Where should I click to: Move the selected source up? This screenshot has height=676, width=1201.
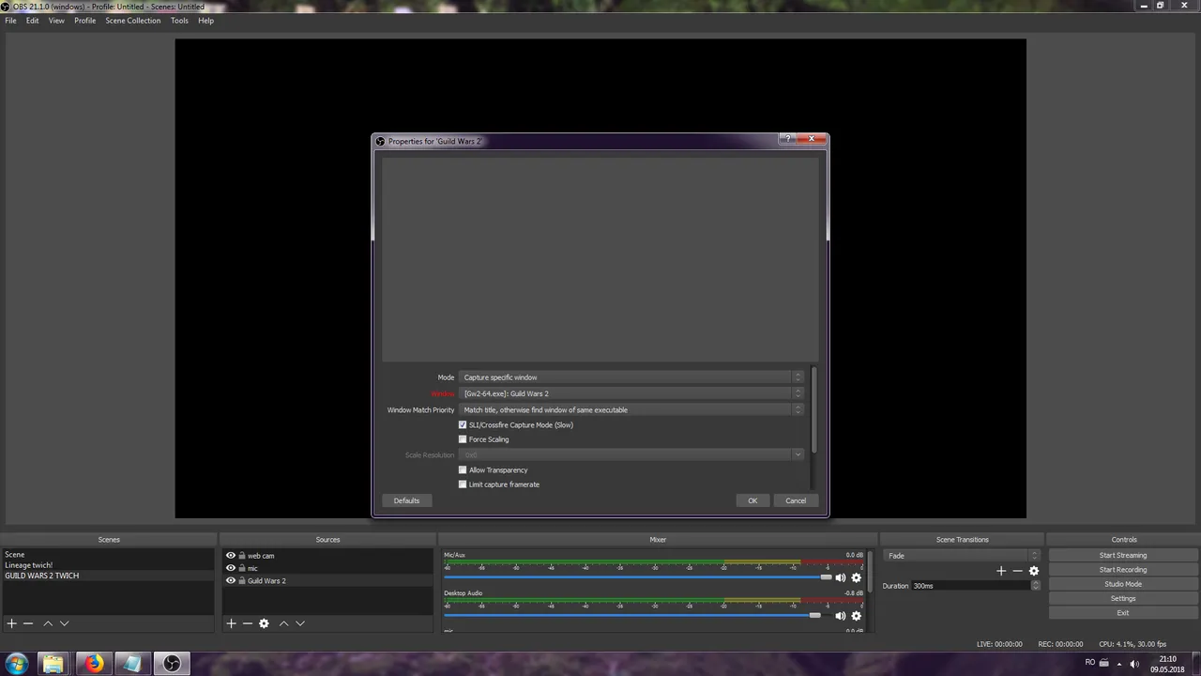click(283, 623)
